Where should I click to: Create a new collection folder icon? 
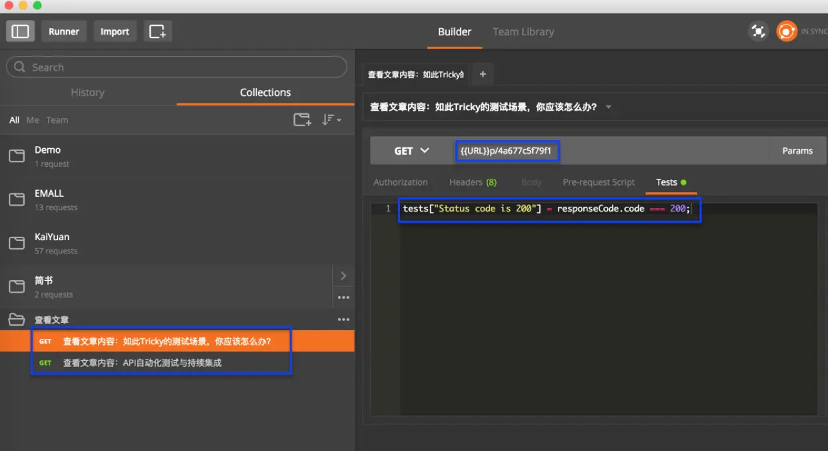point(303,120)
